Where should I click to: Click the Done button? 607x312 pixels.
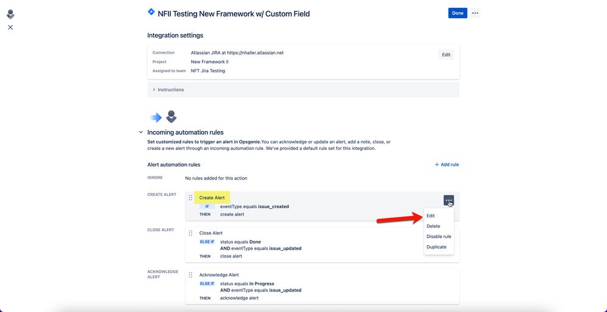click(x=457, y=13)
